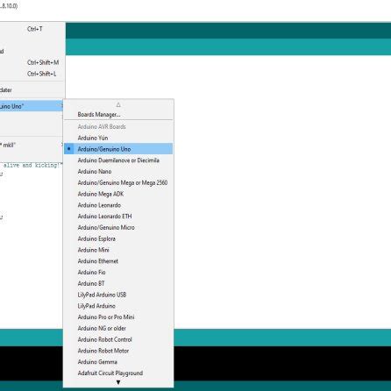Select Arduino Esplora board

click(x=118, y=238)
